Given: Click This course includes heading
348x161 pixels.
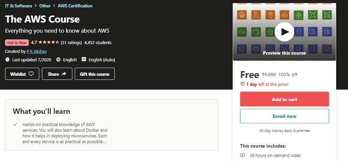Looking at the screenshot, I should [x=263, y=146].
